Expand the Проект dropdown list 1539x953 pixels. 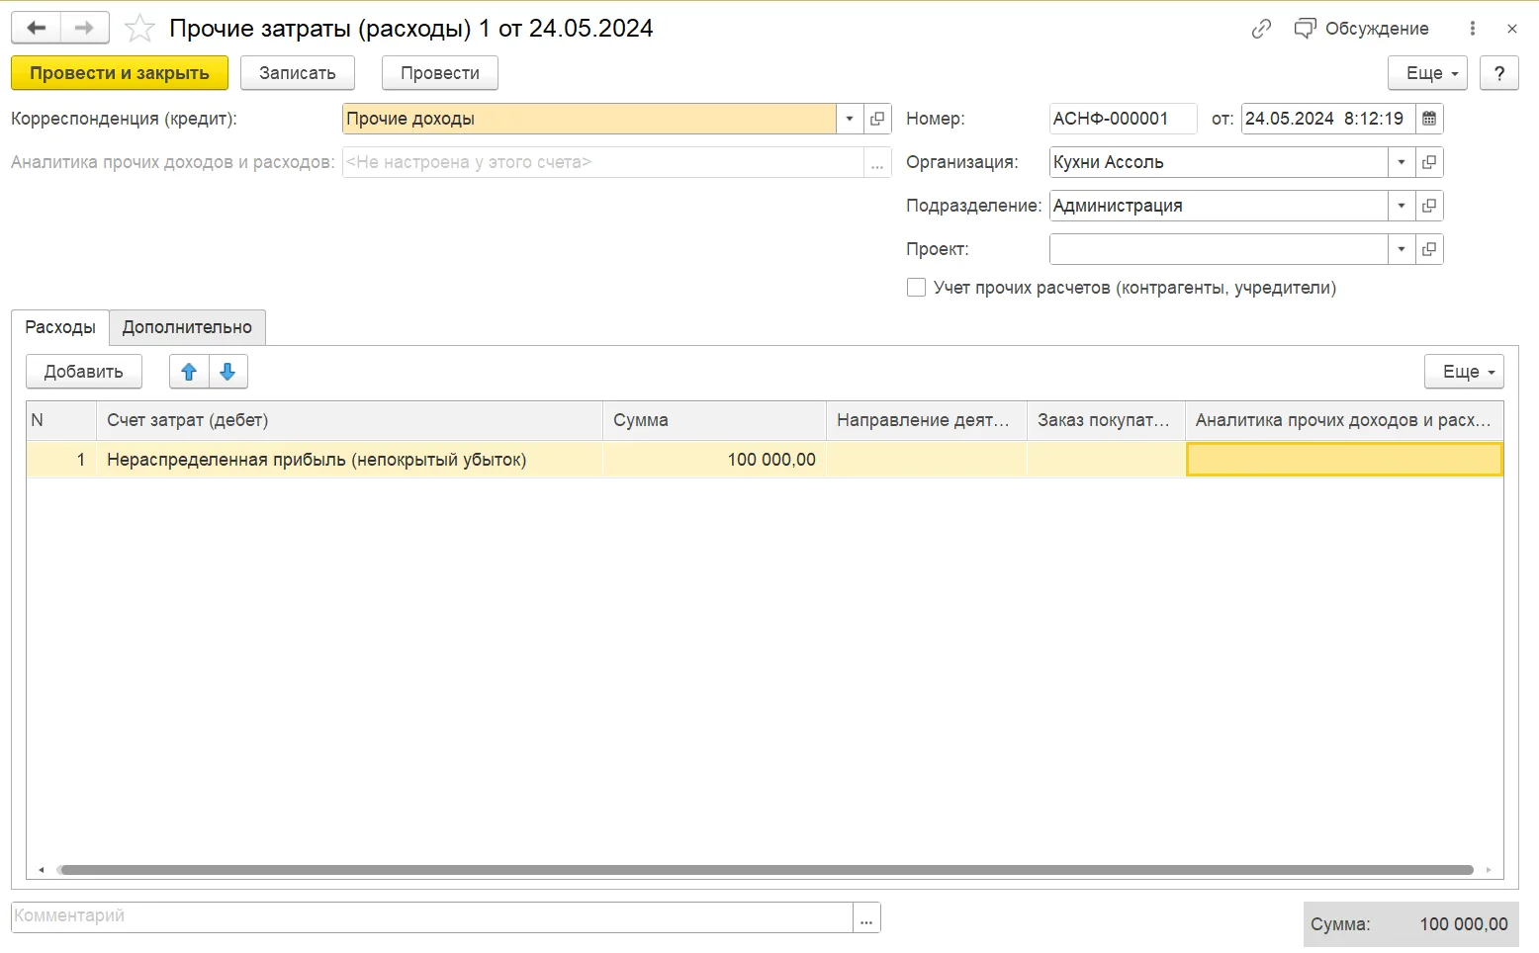[x=1402, y=249]
